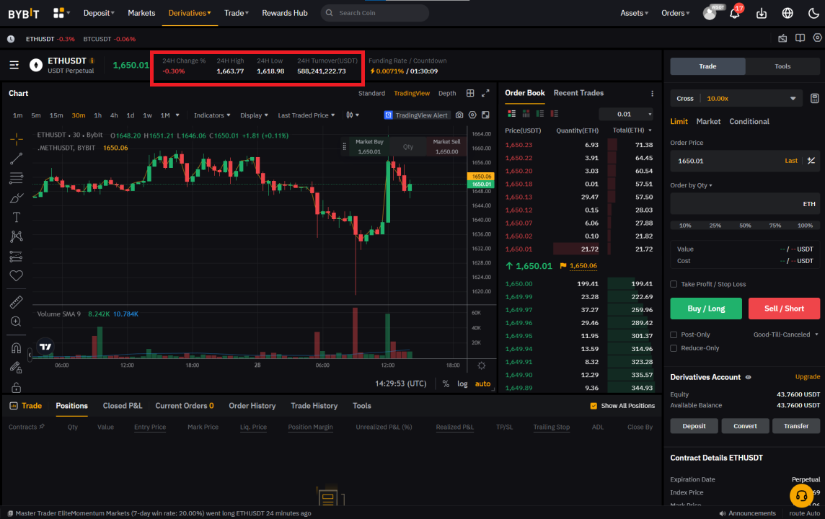Select the trend line drawing tool
Image resolution: width=825 pixels, height=519 pixels.
point(17,159)
